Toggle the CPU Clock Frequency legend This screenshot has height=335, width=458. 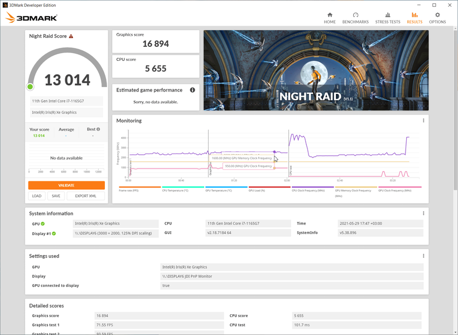click(312, 189)
